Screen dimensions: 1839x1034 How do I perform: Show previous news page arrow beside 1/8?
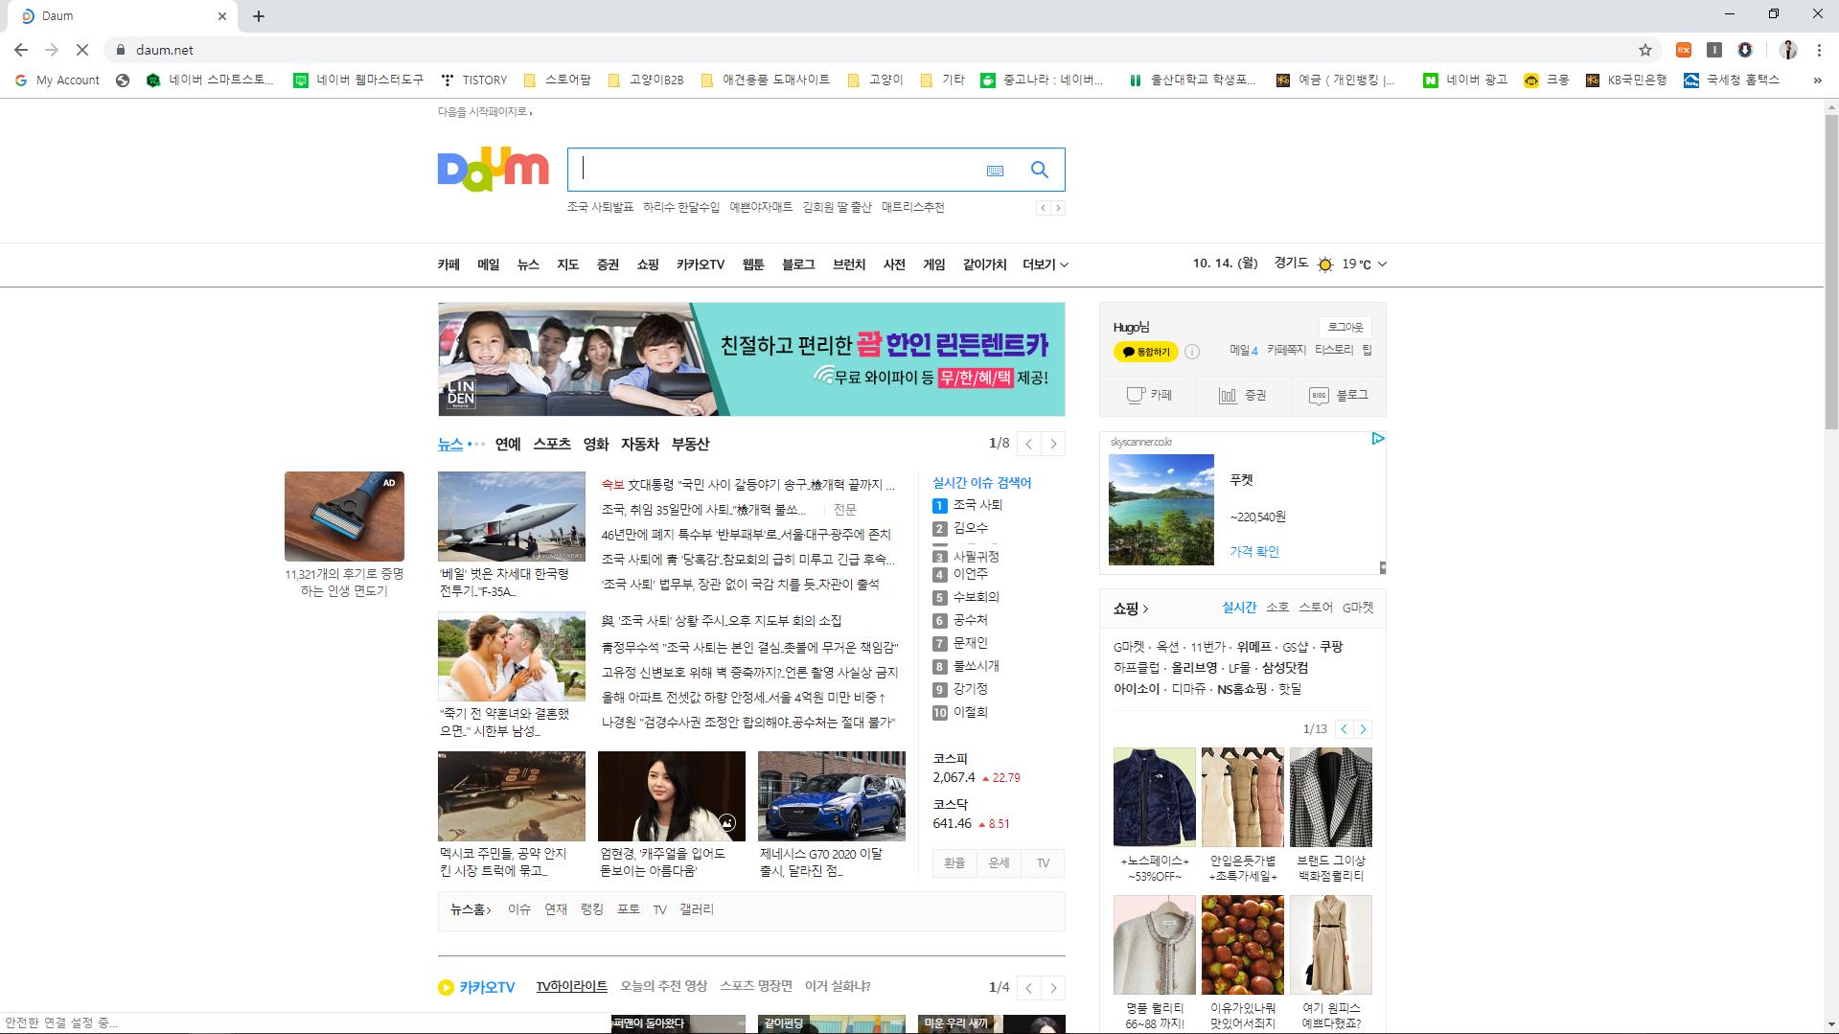pos(1028,444)
